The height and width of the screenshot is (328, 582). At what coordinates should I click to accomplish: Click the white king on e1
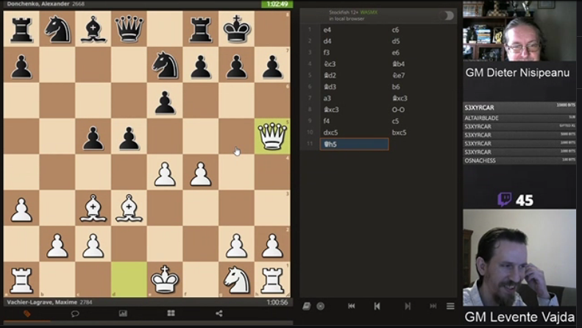(165, 279)
